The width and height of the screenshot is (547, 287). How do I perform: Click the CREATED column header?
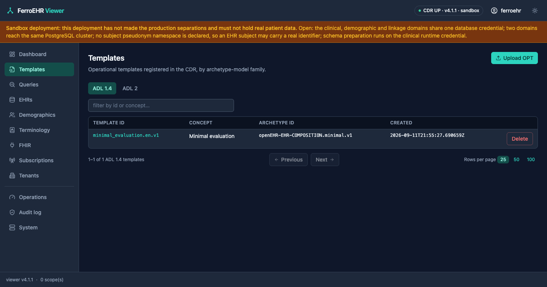pos(401,123)
